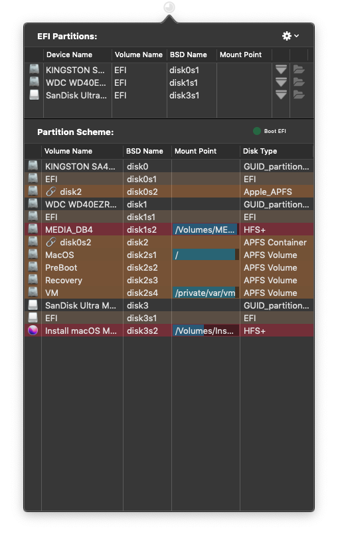The width and height of the screenshot is (338, 538).
Task: Open WDC WD40E EFI folder icon
Action: tap(299, 82)
